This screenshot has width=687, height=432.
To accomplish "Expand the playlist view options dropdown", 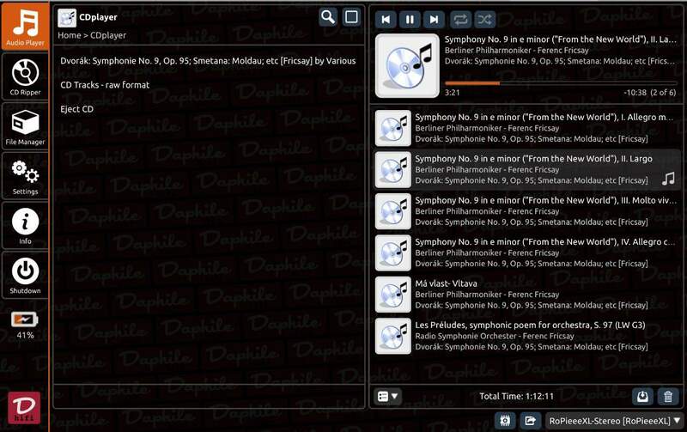I will click(x=388, y=396).
